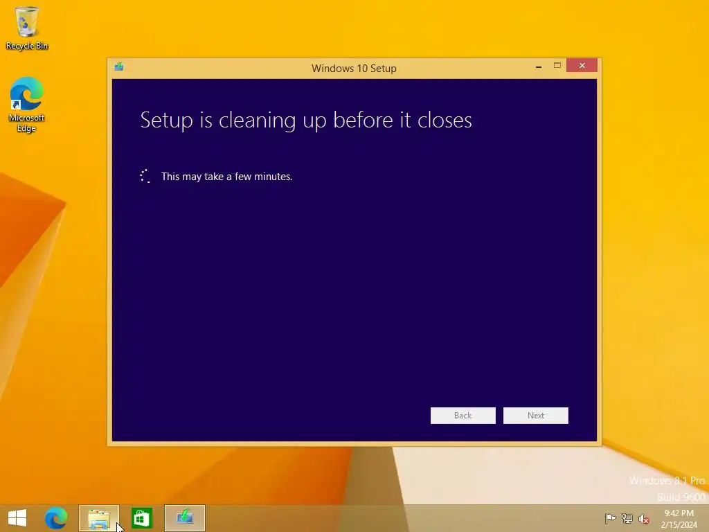This screenshot has width=709, height=532.
Task: Open File Explorer from the taskbar
Action: coord(99,518)
